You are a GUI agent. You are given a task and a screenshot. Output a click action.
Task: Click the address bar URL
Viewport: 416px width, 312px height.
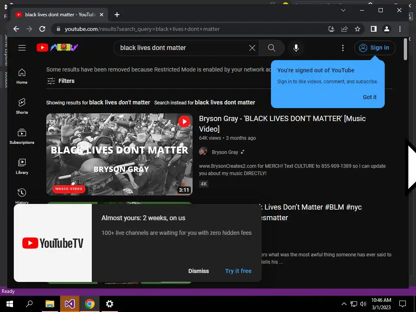(142, 29)
